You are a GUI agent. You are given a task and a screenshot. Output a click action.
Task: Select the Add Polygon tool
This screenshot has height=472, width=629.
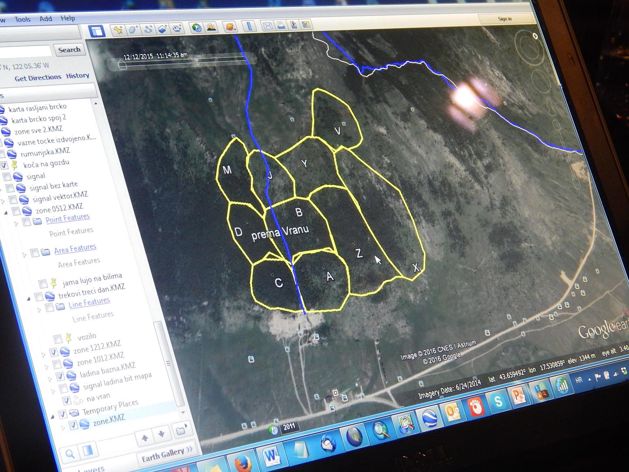(x=133, y=30)
